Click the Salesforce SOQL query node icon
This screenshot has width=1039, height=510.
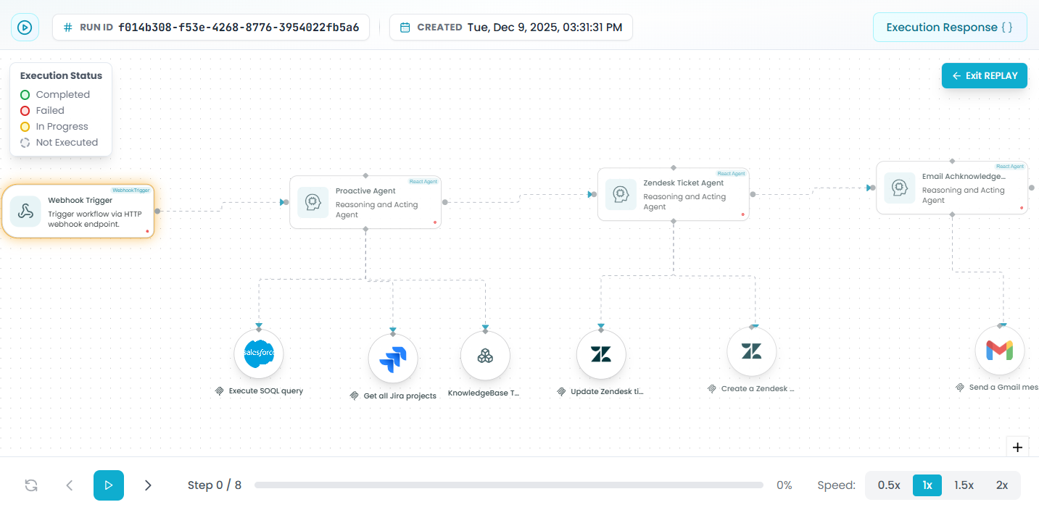pos(258,354)
